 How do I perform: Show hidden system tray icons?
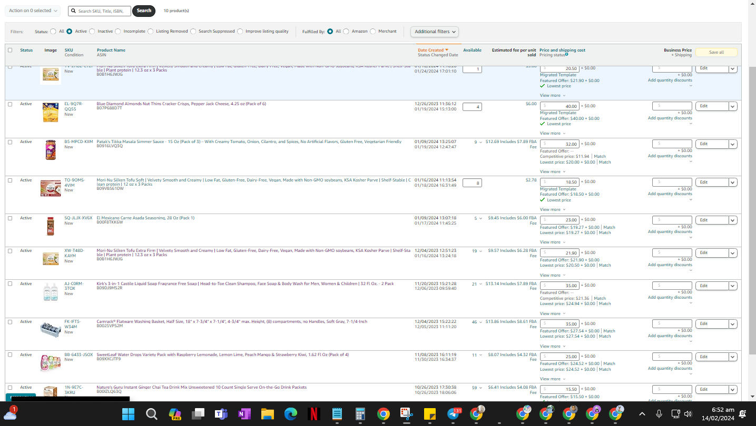(x=642, y=414)
